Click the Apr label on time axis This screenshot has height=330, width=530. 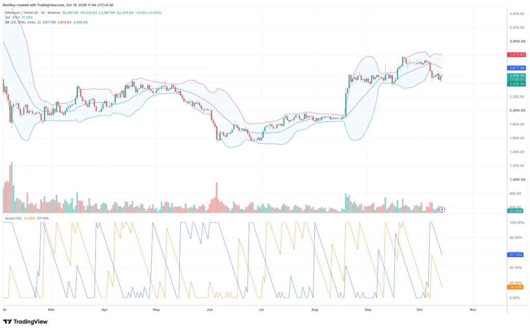[105, 310]
